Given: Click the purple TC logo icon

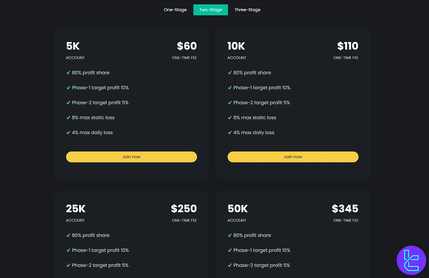Looking at the screenshot, I should (x=411, y=260).
